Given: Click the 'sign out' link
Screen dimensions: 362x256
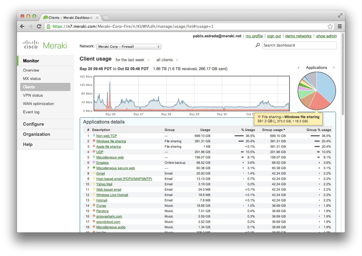Looking at the screenshot, I should [274, 36].
